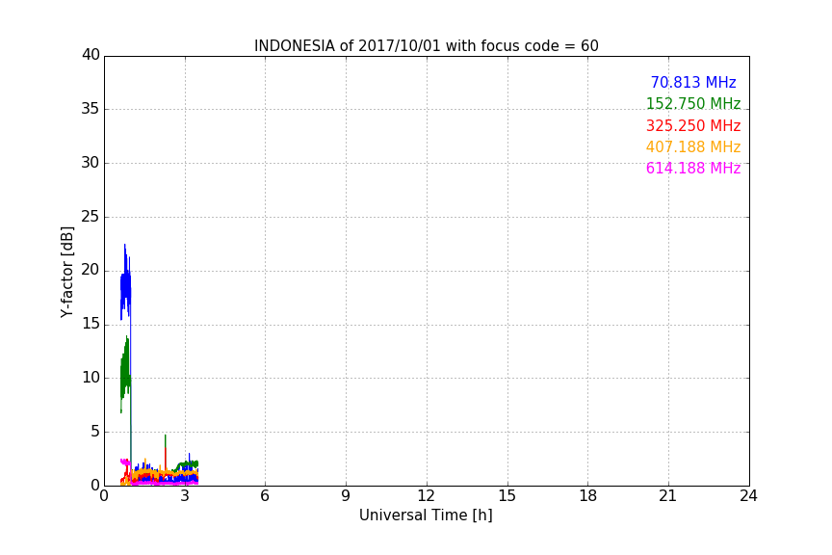Click the x-axis tick label 3
Image resolution: width=832 pixels, height=555 pixels.
click(185, 496)
